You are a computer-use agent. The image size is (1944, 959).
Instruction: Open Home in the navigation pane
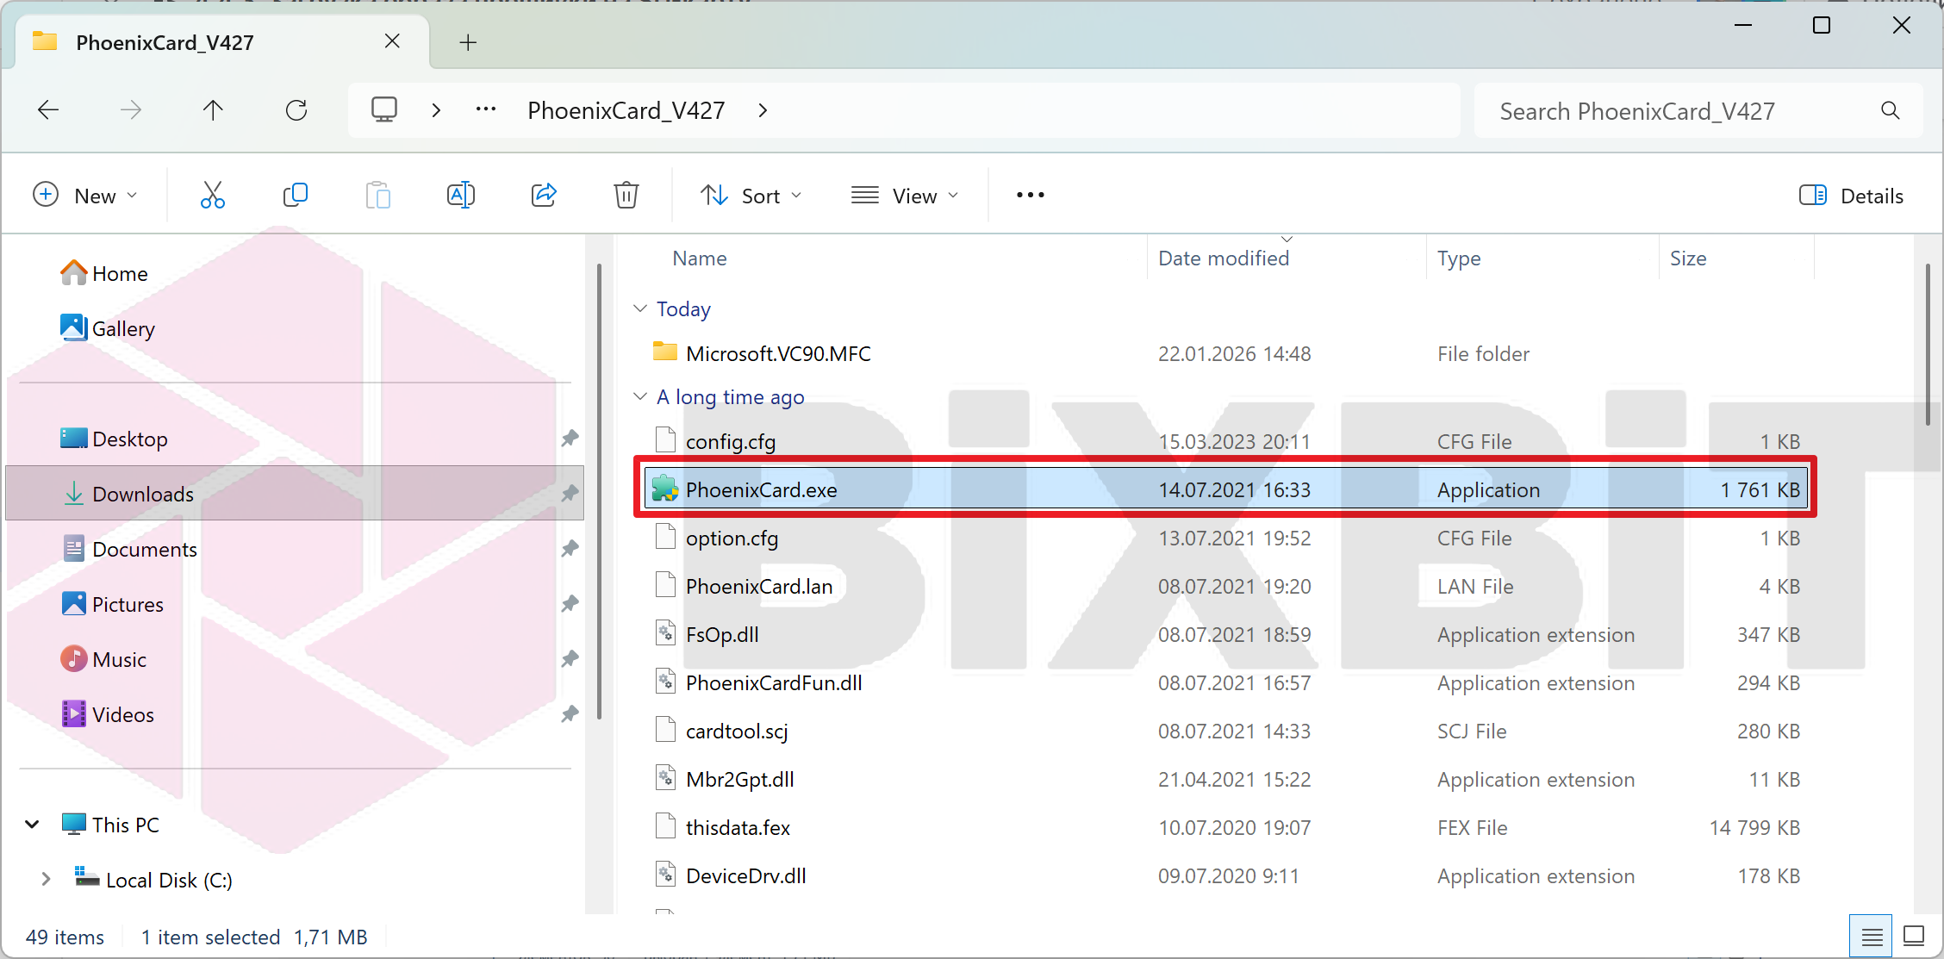pyautogui.click(x=104, y=273)
